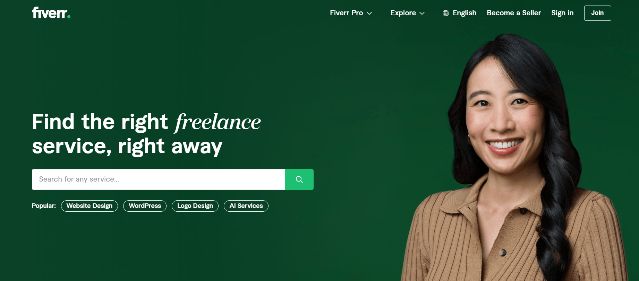Expand the Explore chevron arrow

coord(422,13)
